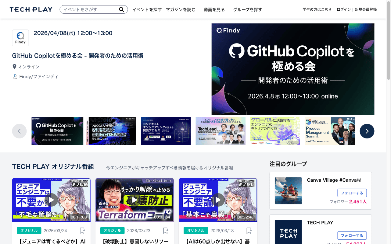This screenshot has width=391, height=244.
Task: Bookmark the 2026/03/23 Terraform video
Action: (x=165, y=230)
